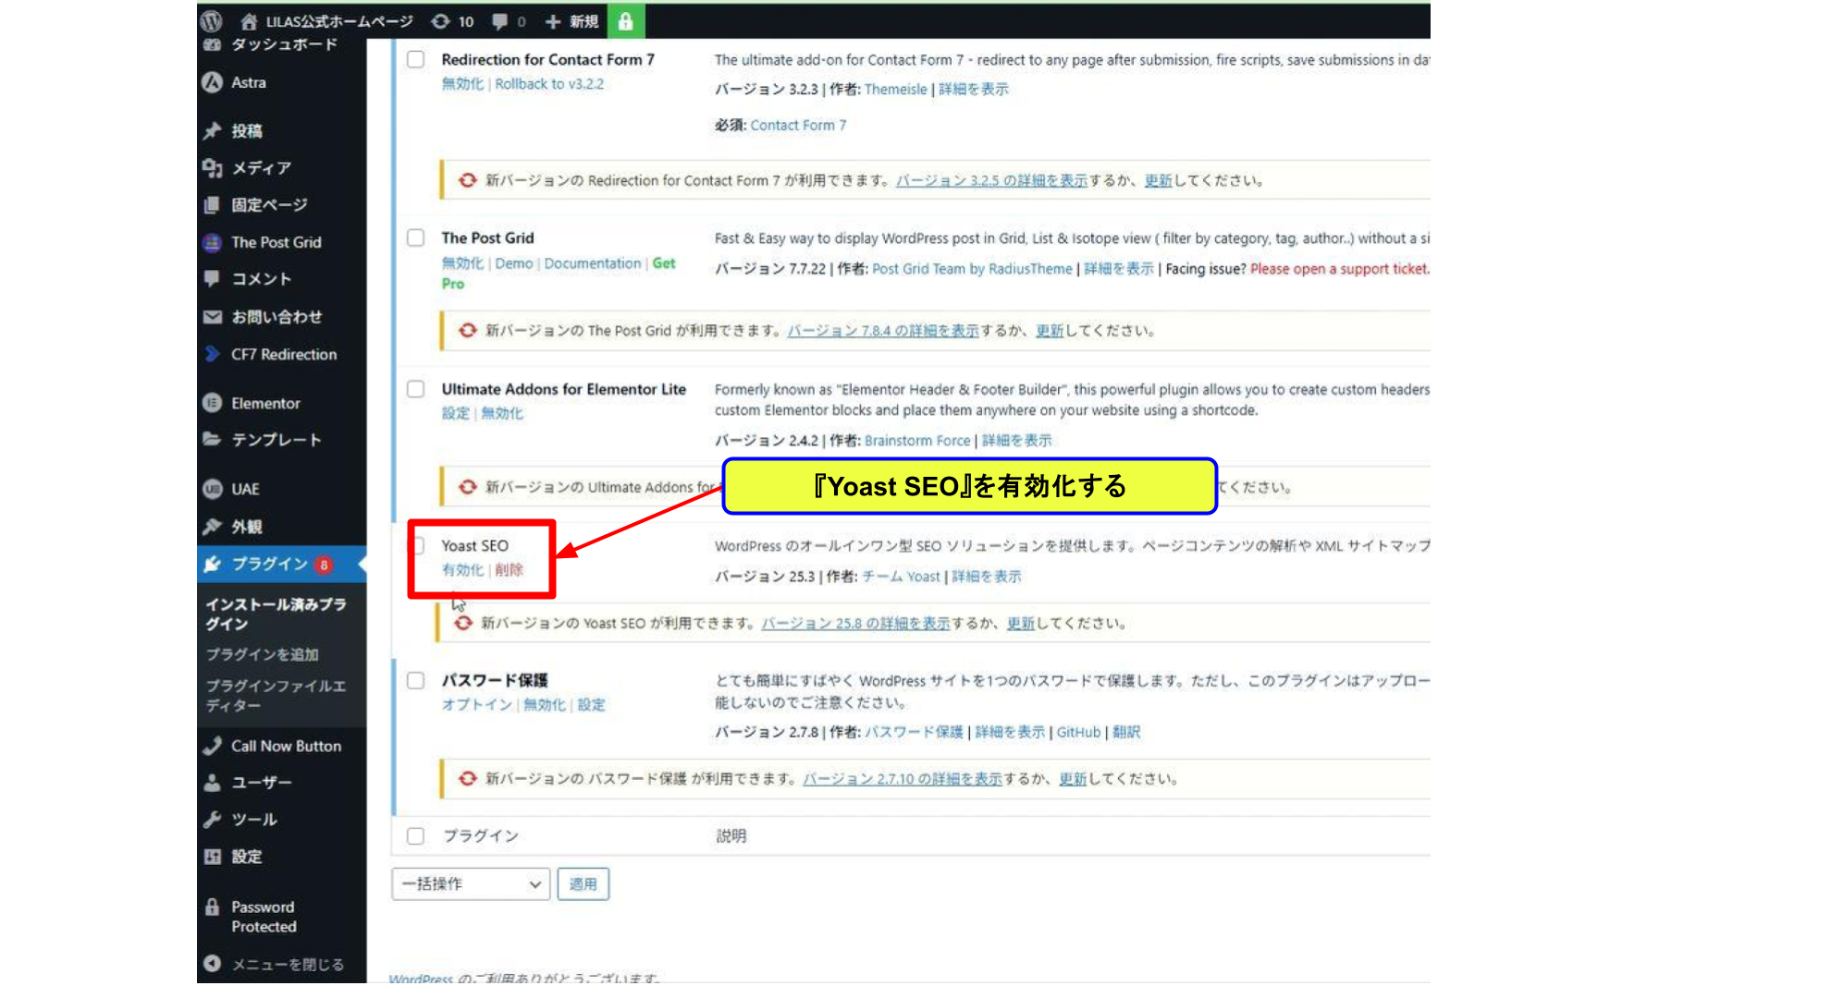Click バージョン 3.2.5 の詳細を表示 link
The image size is (1831, 998).
pos(991,180)
